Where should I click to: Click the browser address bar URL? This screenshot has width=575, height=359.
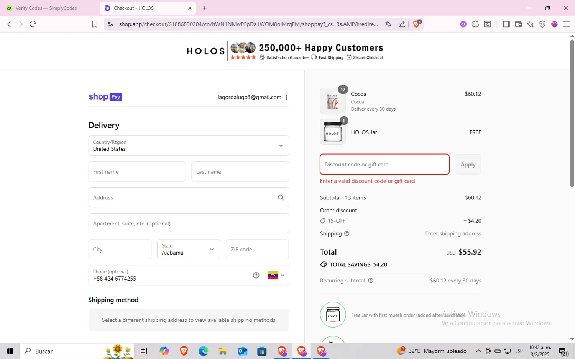248,24
